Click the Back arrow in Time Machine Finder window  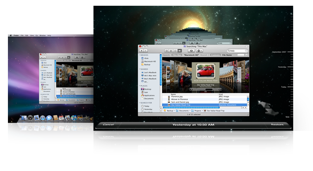pos(141,51)
